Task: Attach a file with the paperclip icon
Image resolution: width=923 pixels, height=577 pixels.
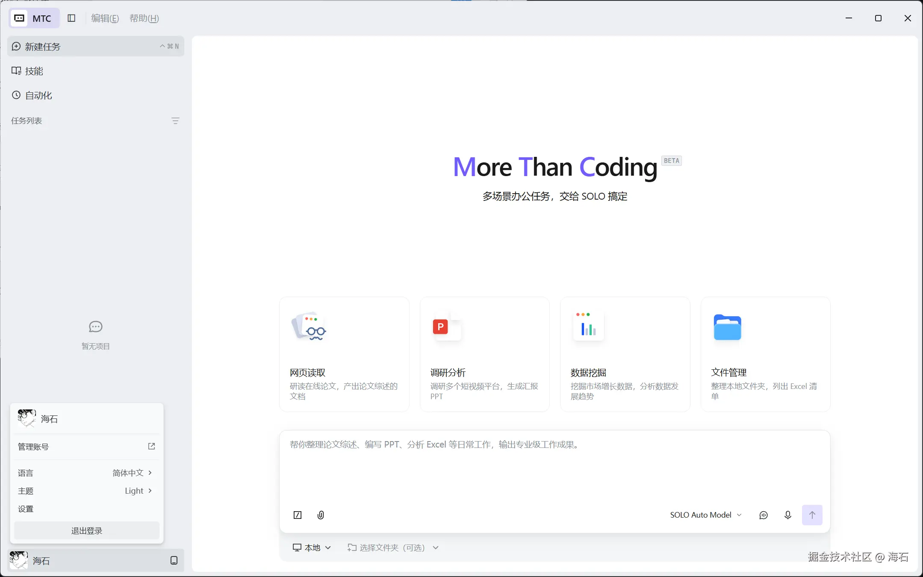Action: [x=321, y=515]
